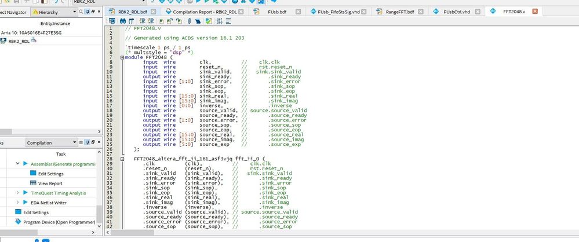Viewport: 579px width, 242px height.
Task: Close the FFT2048.v tab
Action: tap(534, 11)
